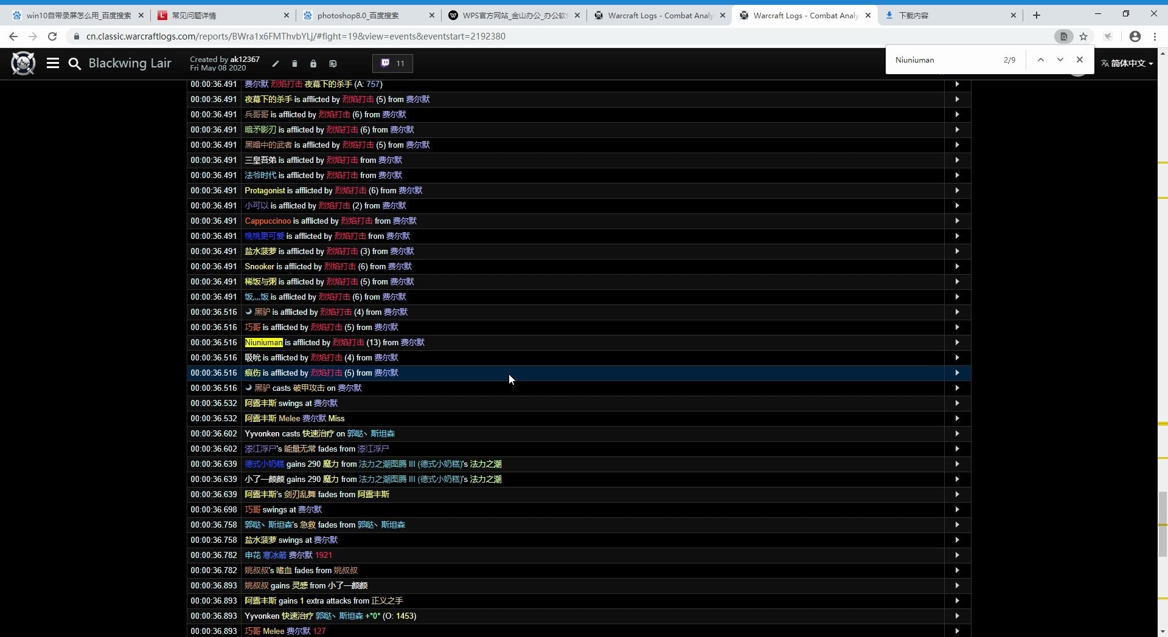Open a new browser tab
The height and width of the screenshot is (637, 1168).
coord(1037,15)
